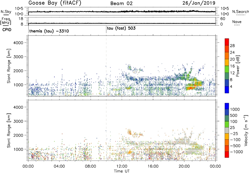Click the "04:00" time tick label
This screenshot has width=249, height=173.
[x=59, y=166]
